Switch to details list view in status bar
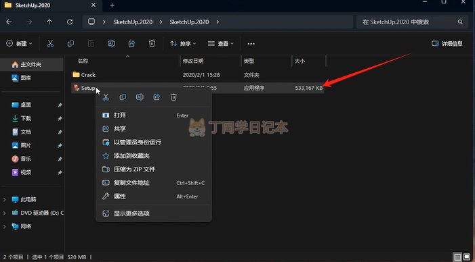This screenshot has width=475, height=262. point(457,257)
